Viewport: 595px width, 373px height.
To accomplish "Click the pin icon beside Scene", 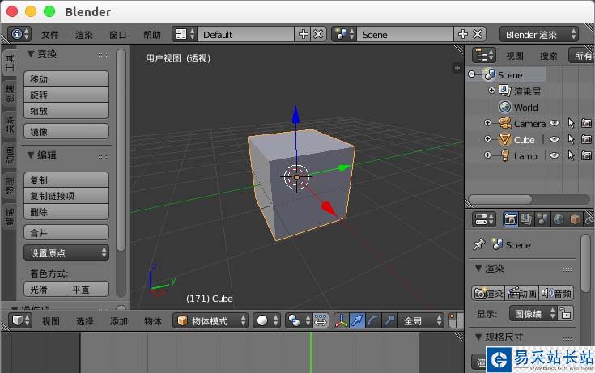I will [x=479, y=244].
